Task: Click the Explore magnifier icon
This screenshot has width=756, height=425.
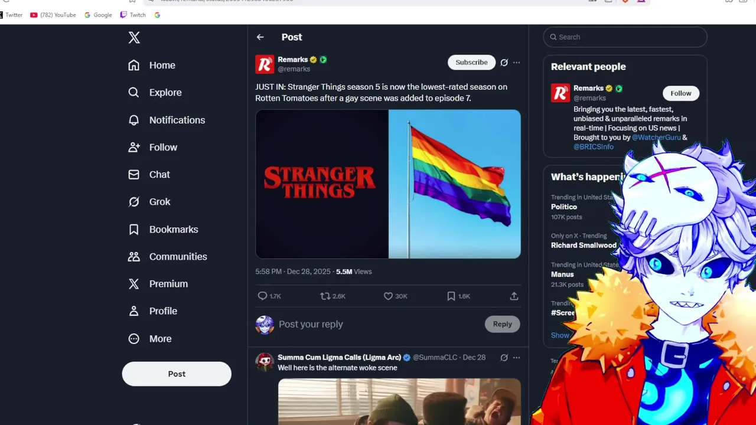Action: pos(134,92)
